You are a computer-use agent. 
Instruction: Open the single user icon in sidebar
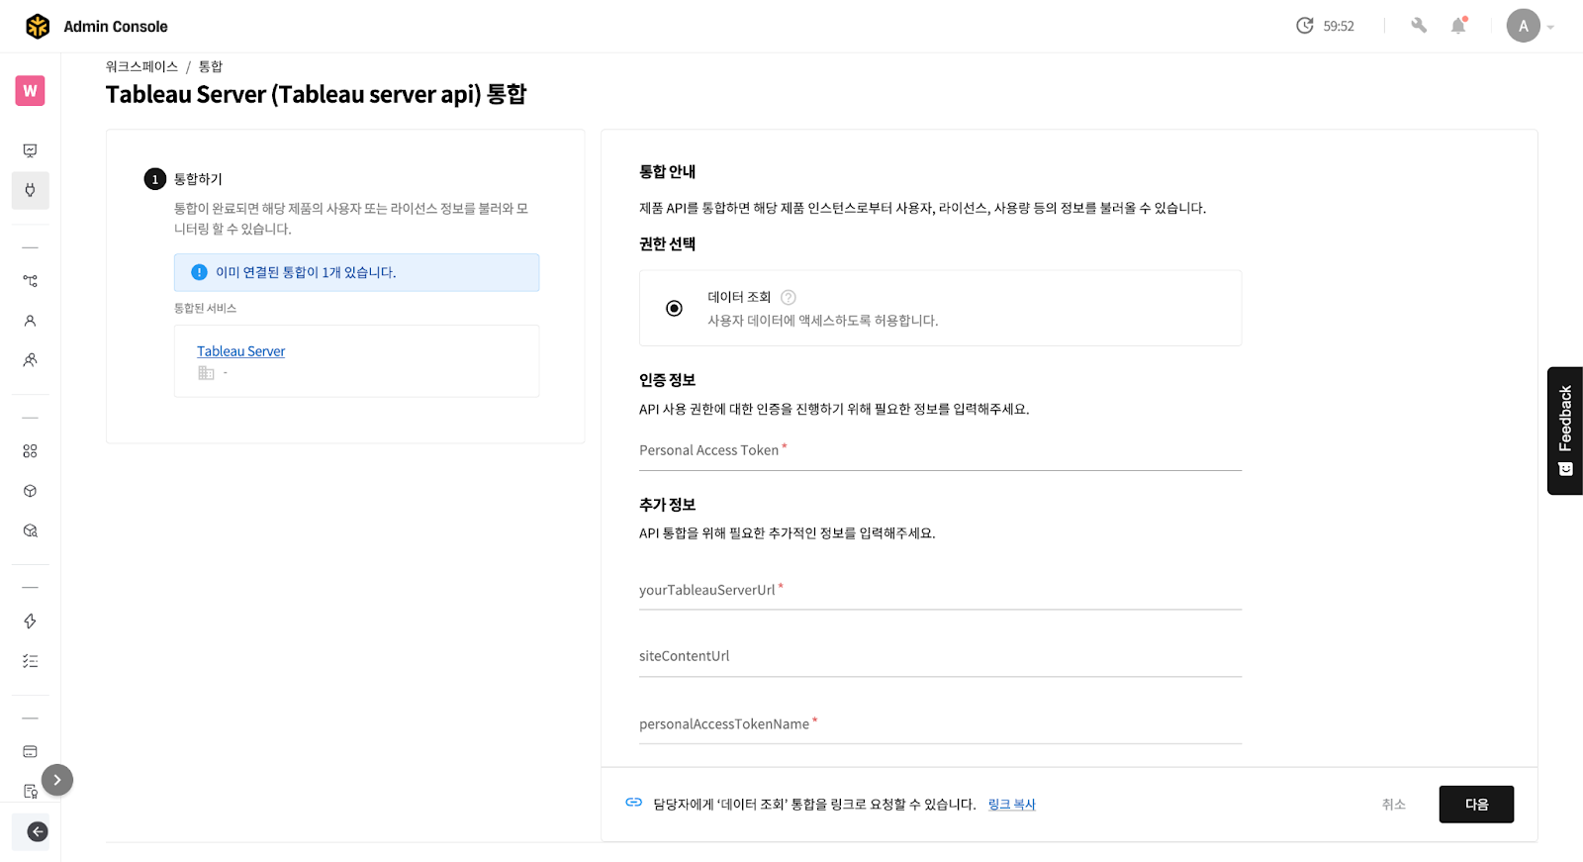point(30,321)
